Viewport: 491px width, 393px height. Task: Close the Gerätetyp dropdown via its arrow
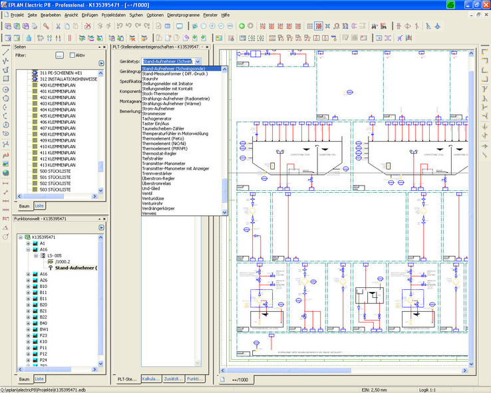(198, 61)
